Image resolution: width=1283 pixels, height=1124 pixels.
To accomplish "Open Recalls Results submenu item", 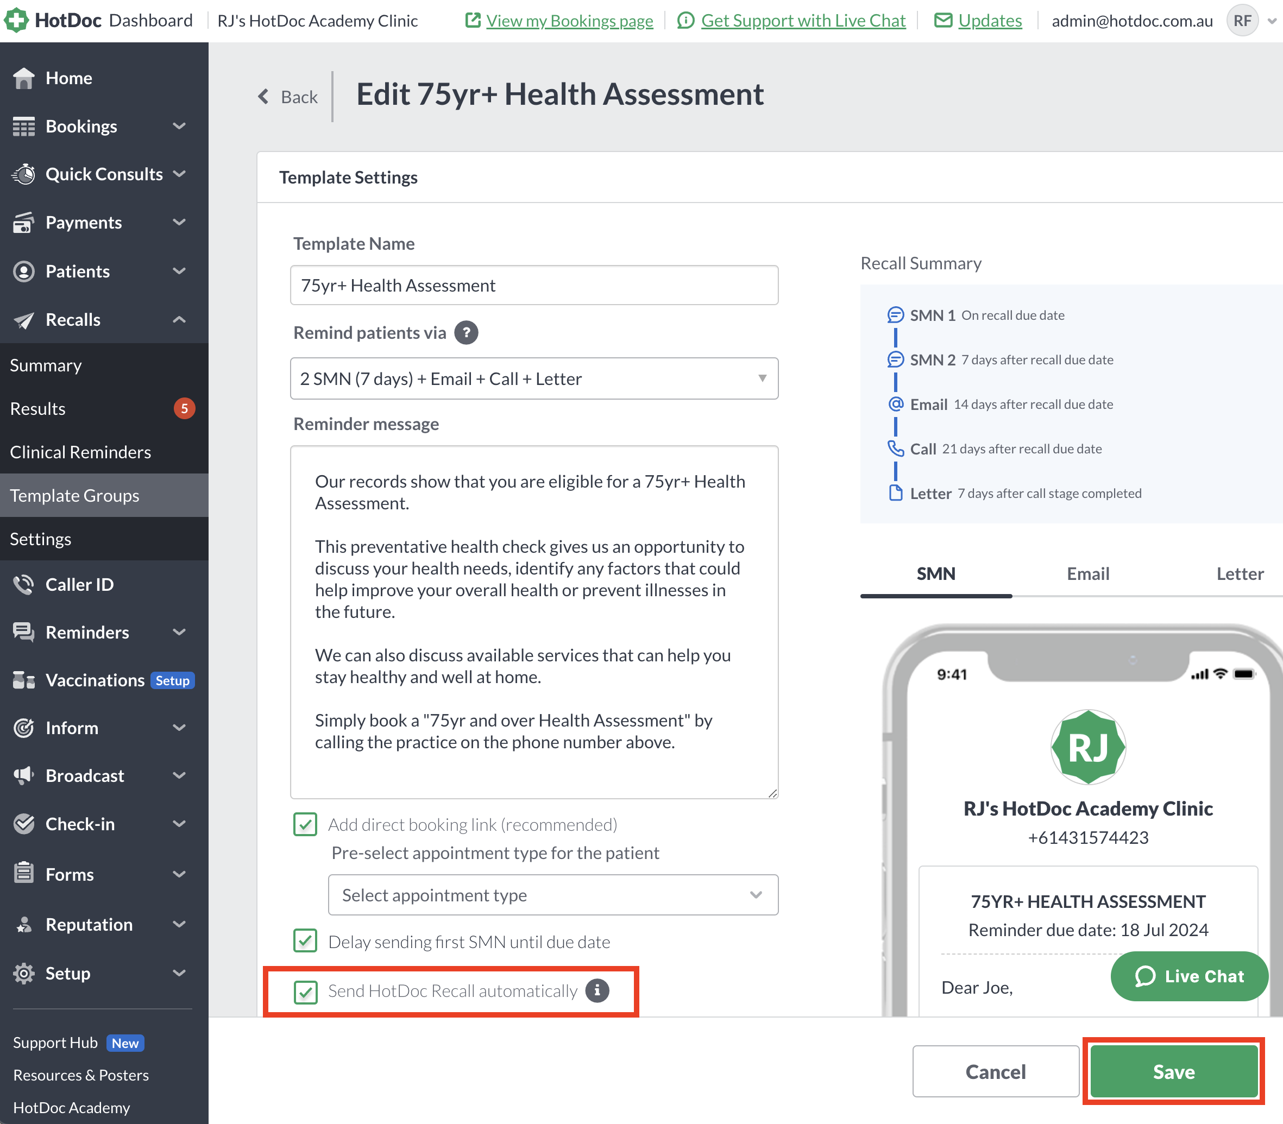I will (x=104, y=408).
